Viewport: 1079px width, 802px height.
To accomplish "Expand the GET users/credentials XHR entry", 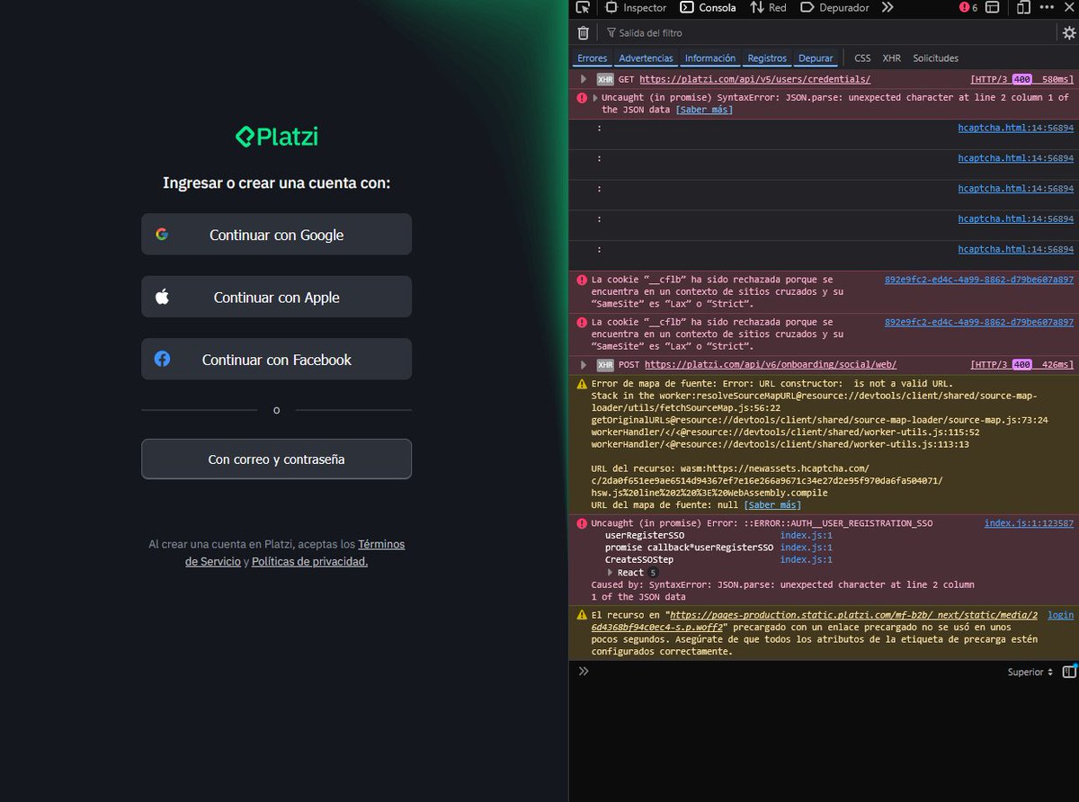I will pos(584,79).
